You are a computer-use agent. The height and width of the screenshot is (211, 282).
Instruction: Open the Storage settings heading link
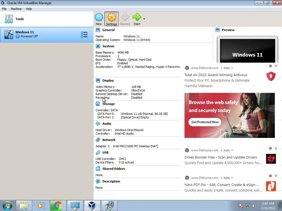109,104
